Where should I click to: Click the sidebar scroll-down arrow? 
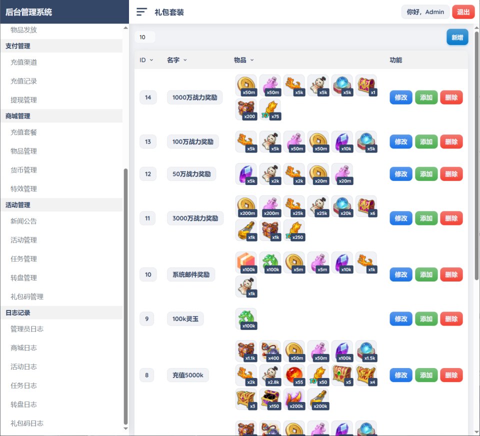[125, 428]
